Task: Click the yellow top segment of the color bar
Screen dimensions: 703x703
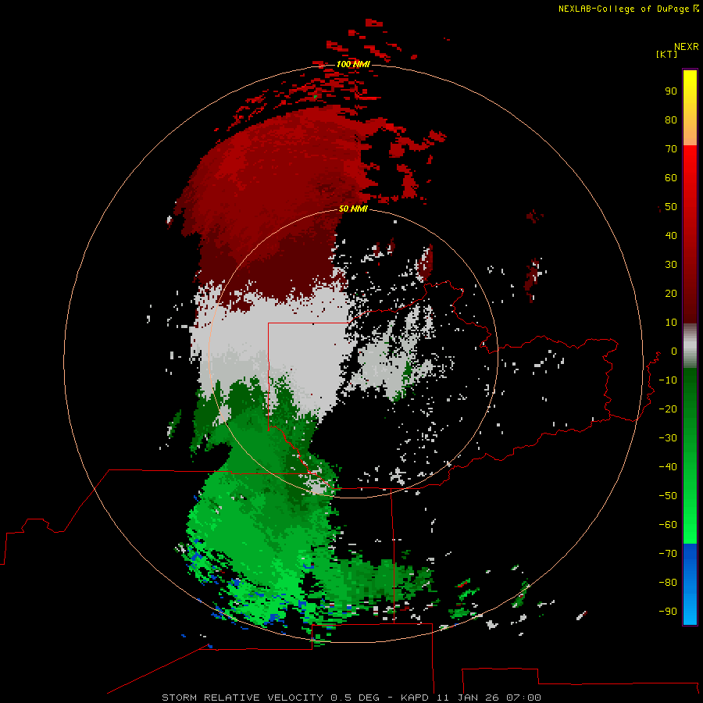Action: [x=690, y=107]
